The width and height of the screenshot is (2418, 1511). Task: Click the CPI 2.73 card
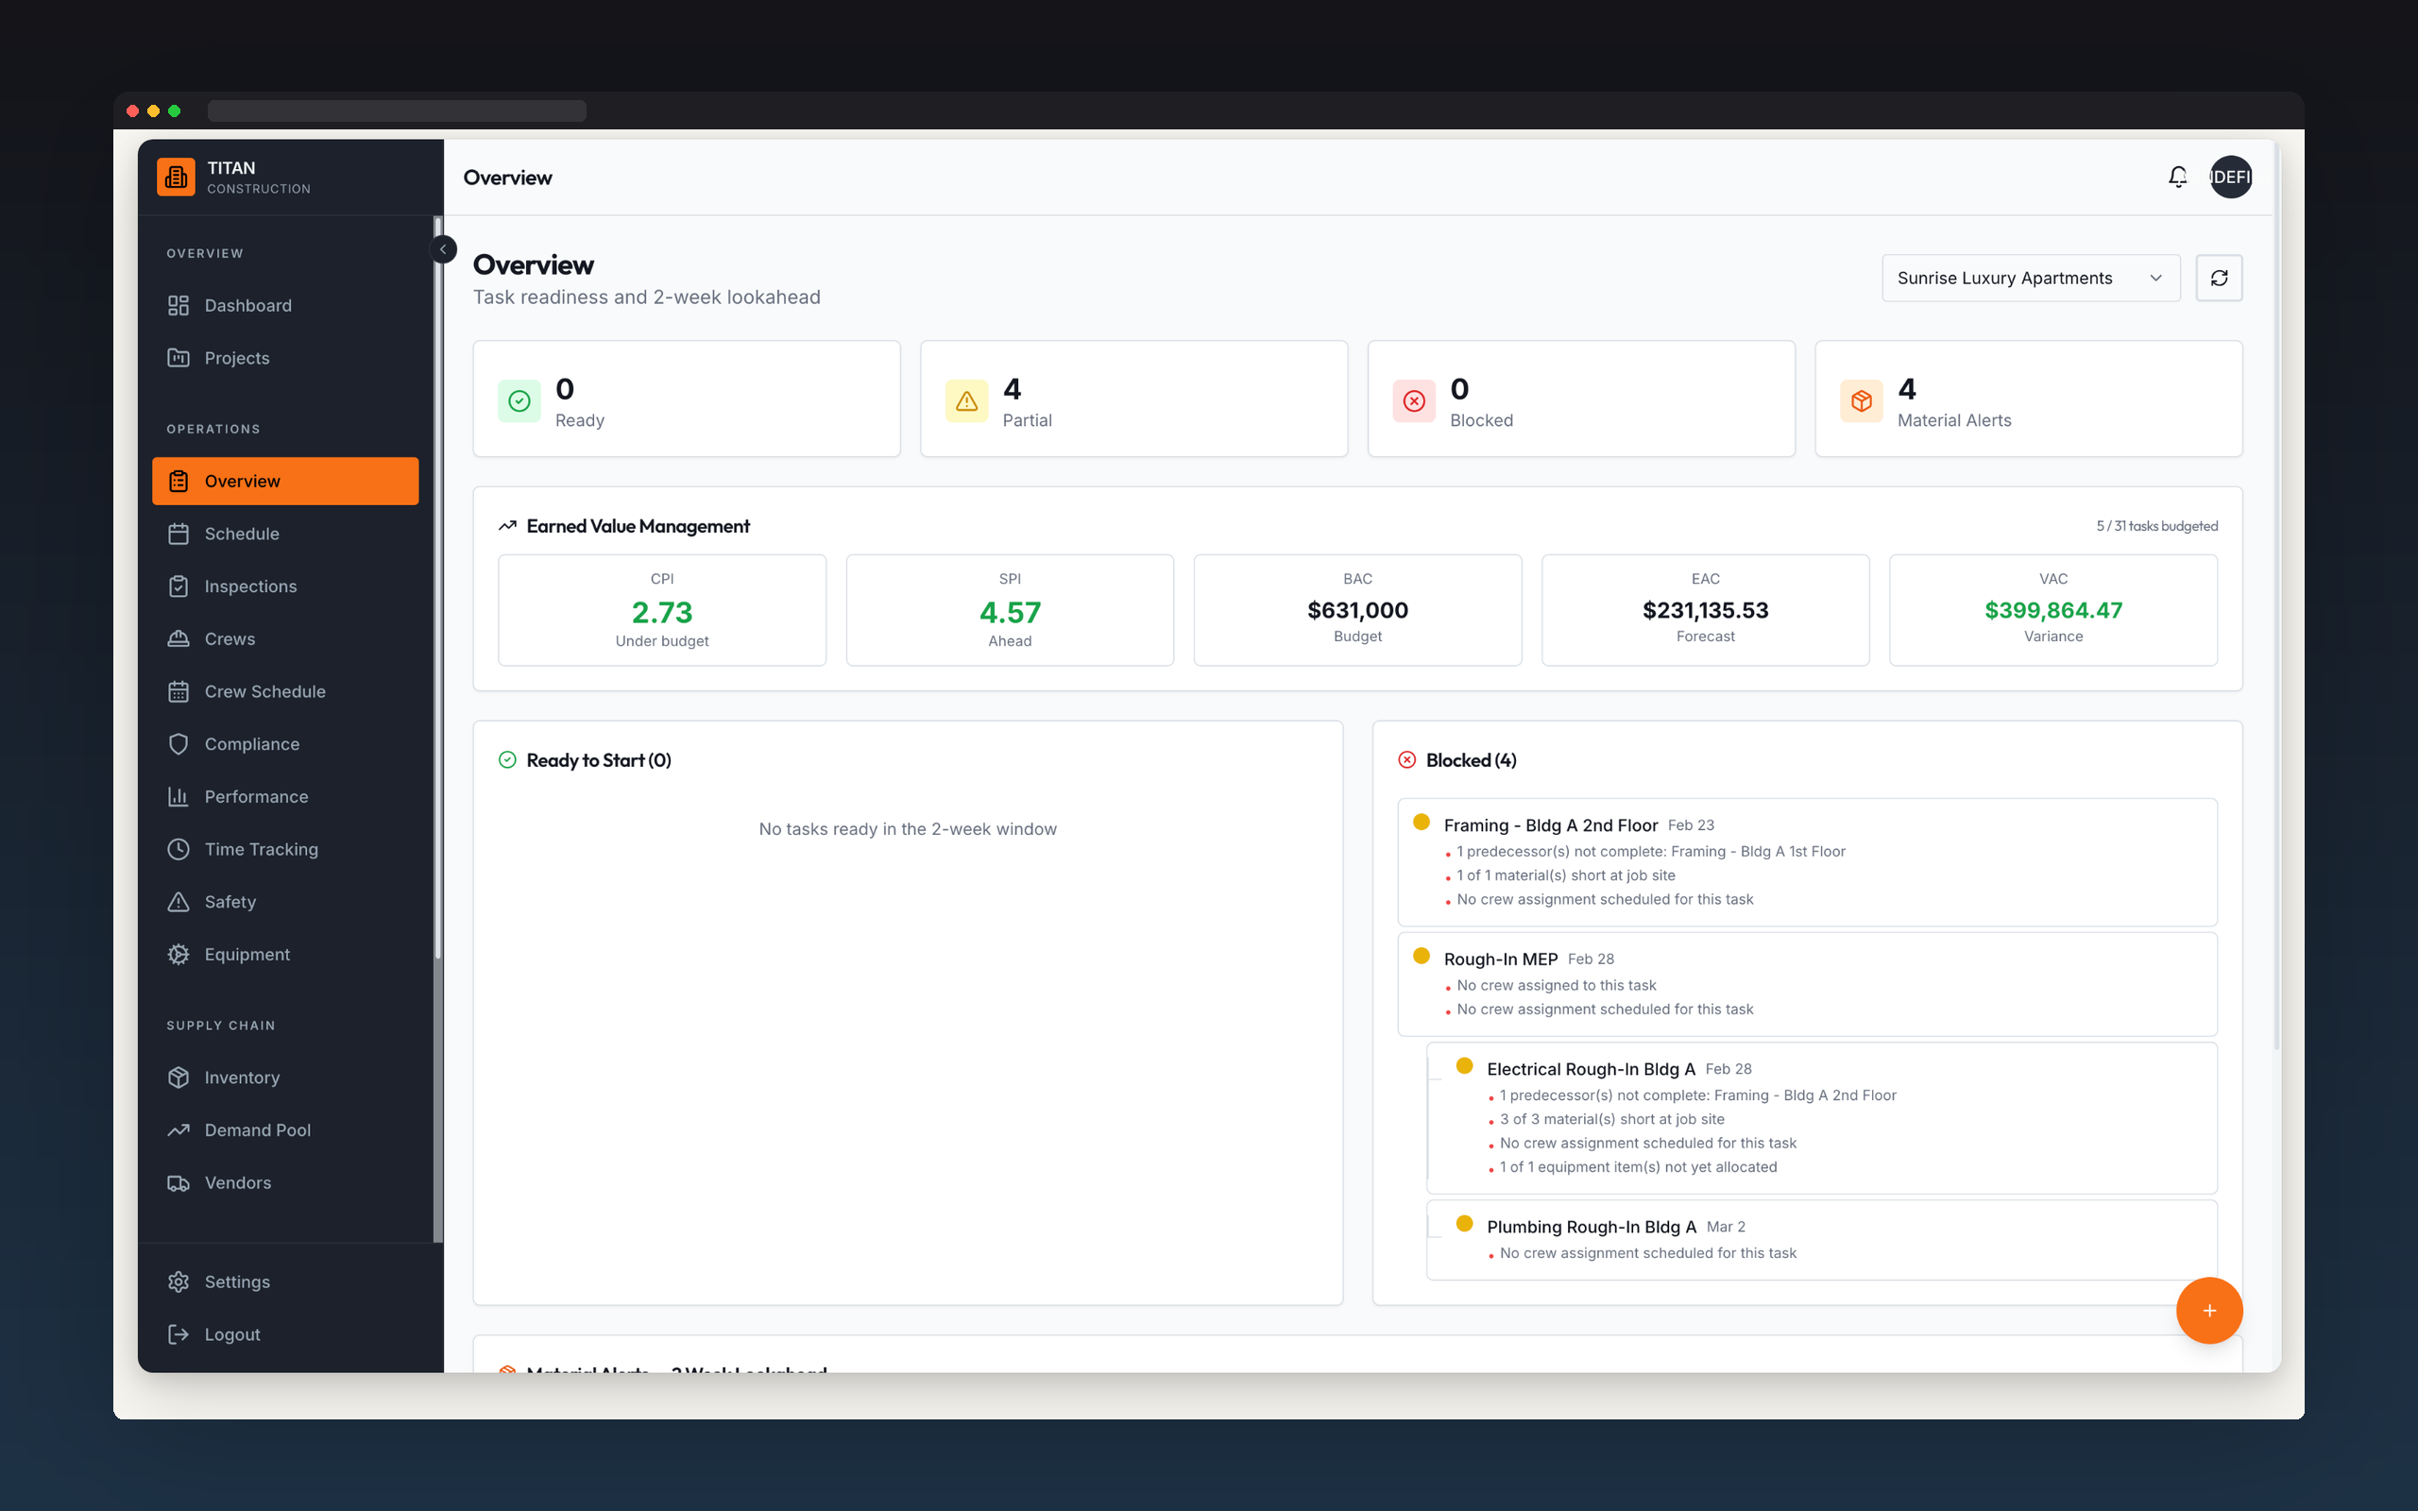(x=661, y=610)
